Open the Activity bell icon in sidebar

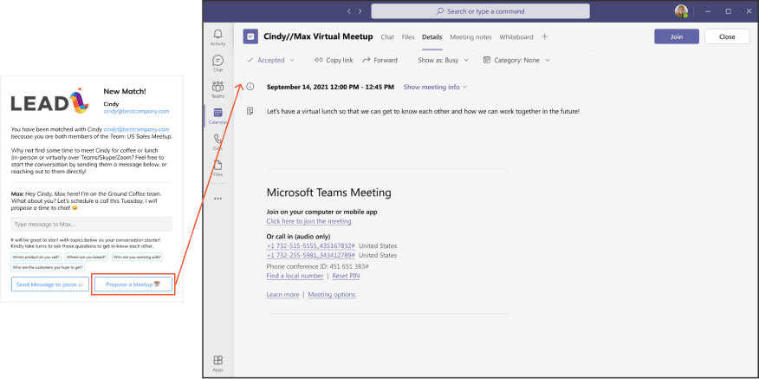click(x=217, y=36)
